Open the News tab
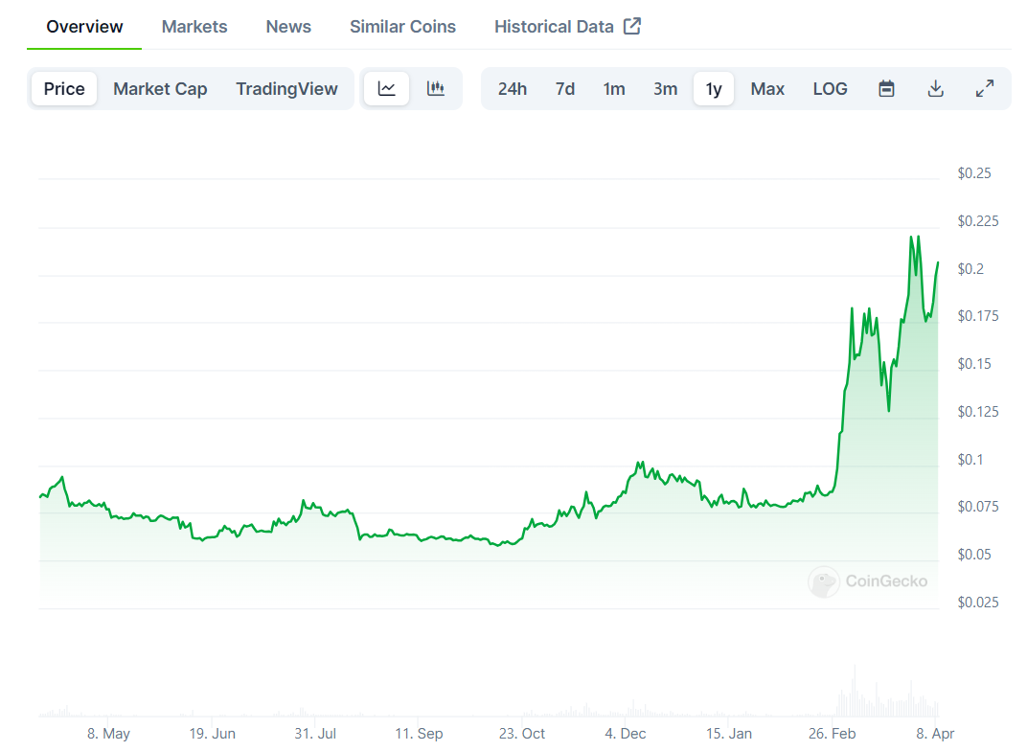Viewport: 1027px width, 751px height. [x=288, y=27]
